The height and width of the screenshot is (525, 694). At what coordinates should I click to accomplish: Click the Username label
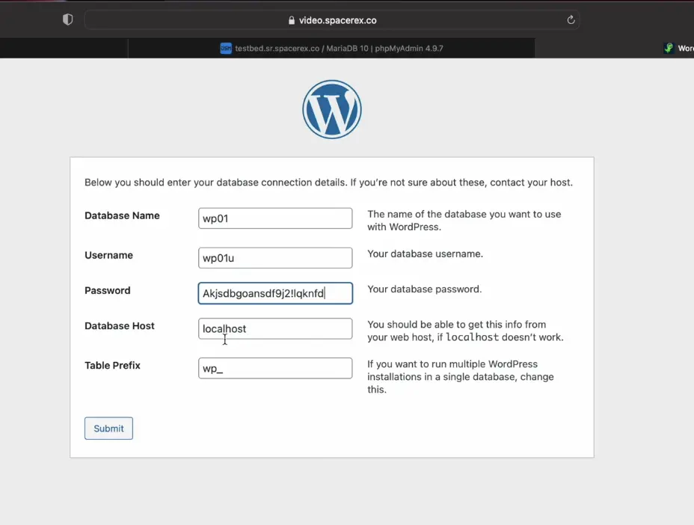coord(108,255)
